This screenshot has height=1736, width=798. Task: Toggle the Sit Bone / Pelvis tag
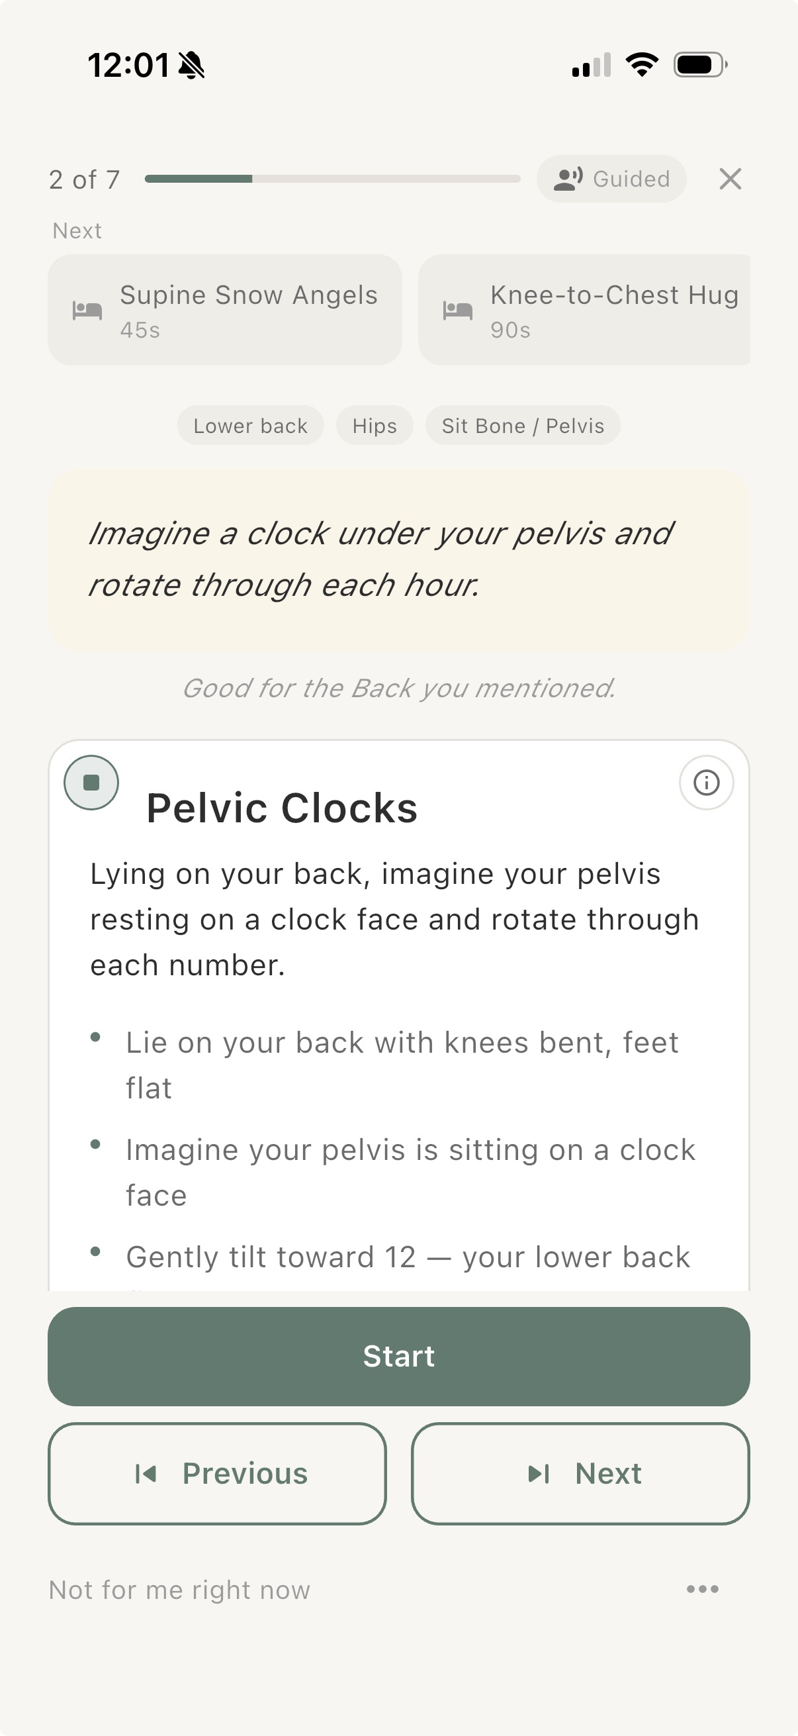coord(523,425)
